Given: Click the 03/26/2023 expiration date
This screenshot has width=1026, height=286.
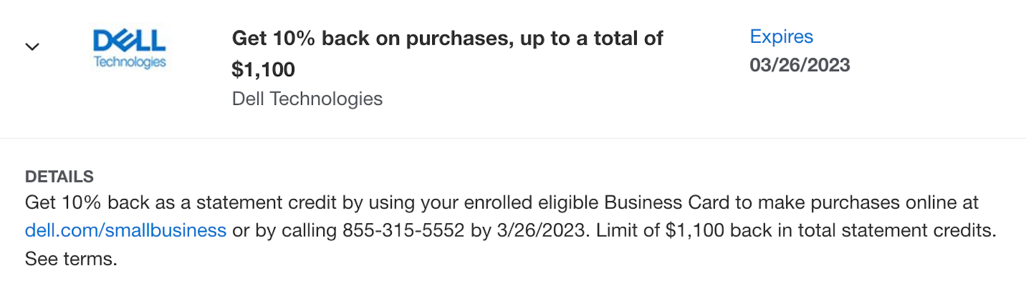Looking at the screenshot, I should point(800,65).
